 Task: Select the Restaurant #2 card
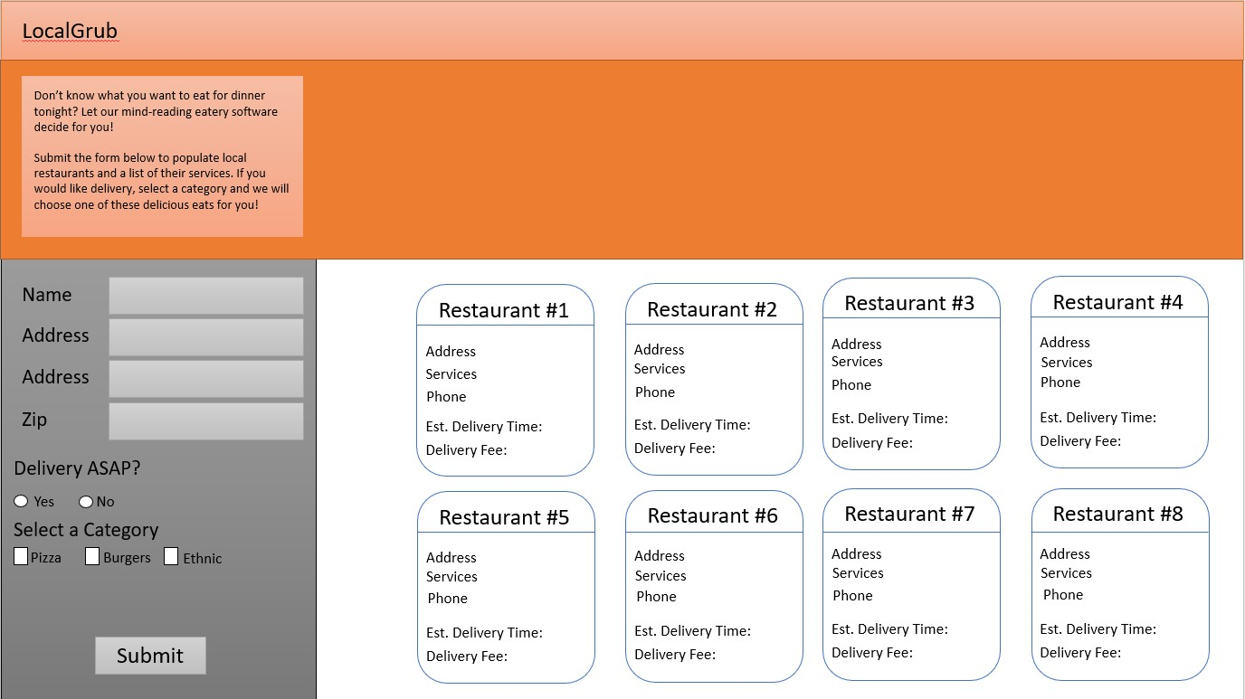coord(714,378)
